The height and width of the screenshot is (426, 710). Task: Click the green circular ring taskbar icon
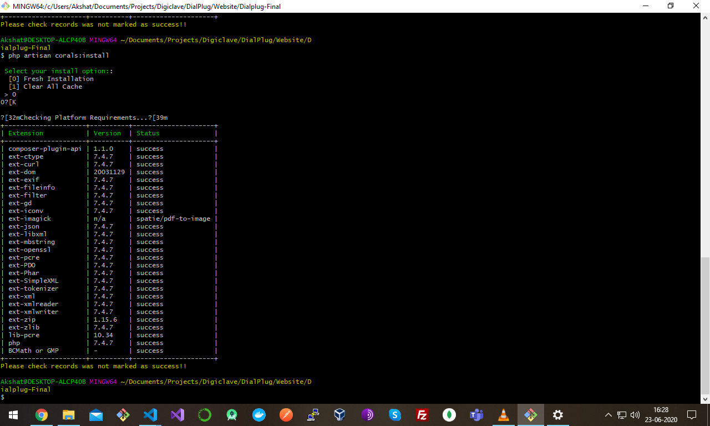point(204,414)
